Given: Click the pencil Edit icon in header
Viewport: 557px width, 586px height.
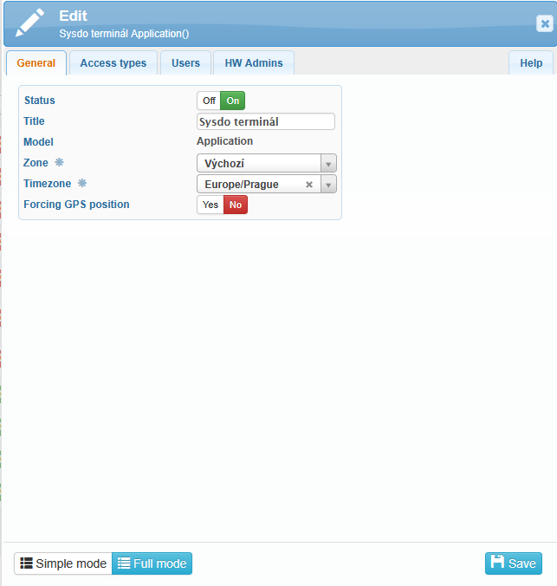Looking at the screenshot, I should coord(30,23).
